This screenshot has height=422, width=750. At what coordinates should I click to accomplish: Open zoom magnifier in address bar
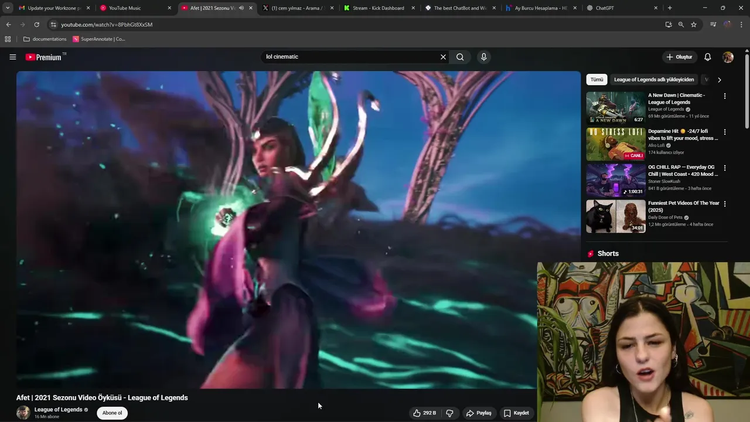(681, 25)
